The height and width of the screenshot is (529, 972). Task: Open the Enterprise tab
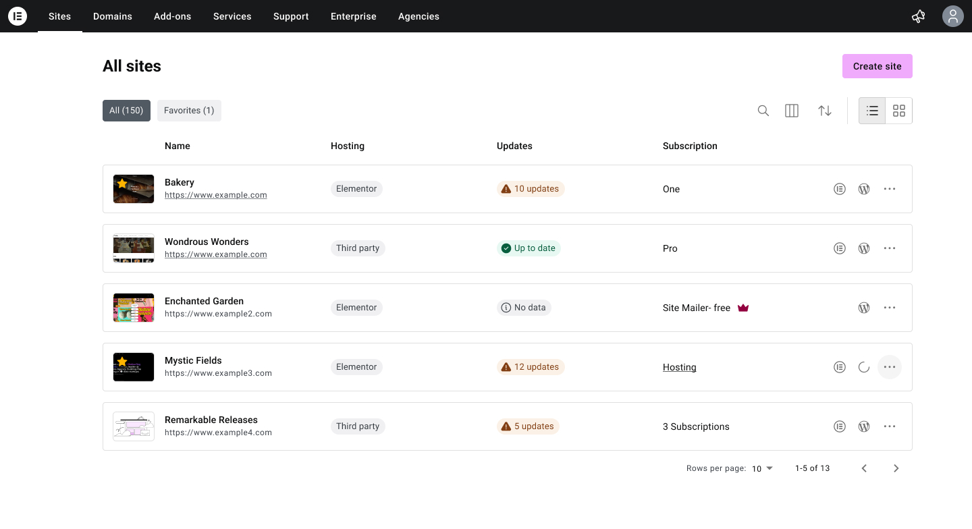(354, 16)
